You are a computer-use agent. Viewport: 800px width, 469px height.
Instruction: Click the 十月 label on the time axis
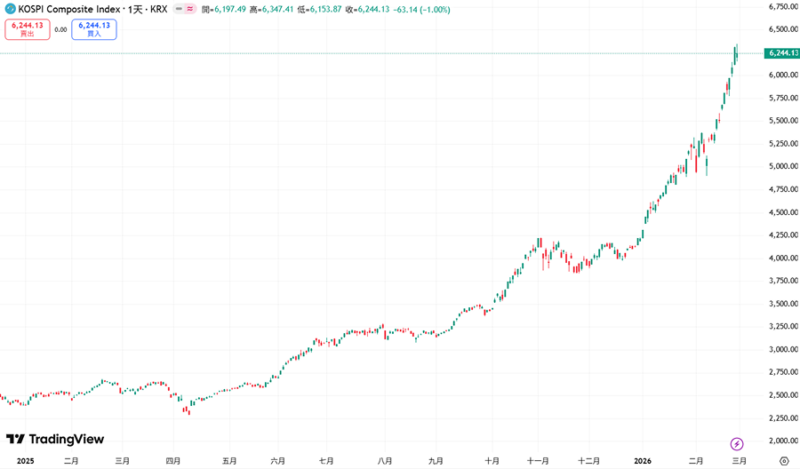(492, 461)
